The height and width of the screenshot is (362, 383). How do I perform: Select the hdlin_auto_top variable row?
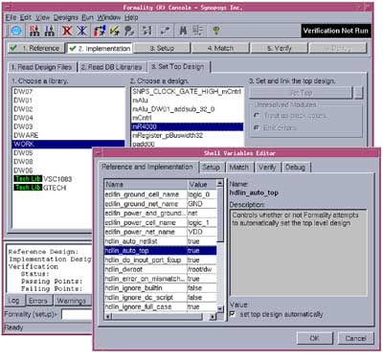[161, 251]
